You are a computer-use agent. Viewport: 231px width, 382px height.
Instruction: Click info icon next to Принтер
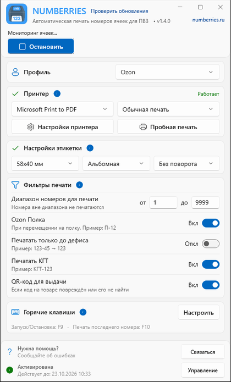(x=57, y=93)
